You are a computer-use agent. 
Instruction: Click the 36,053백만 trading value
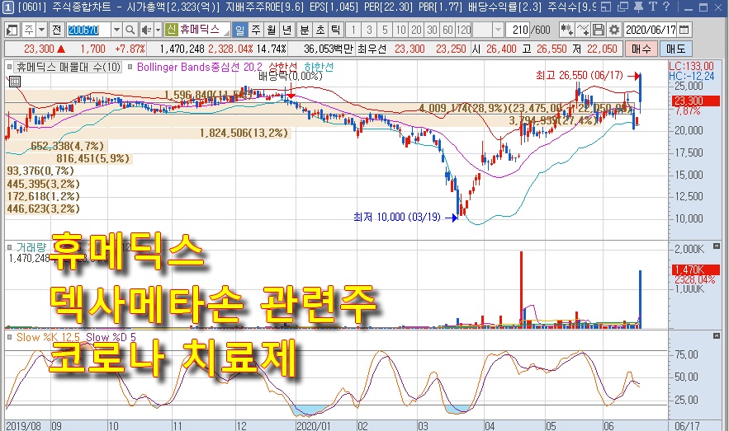coord(329,49)
